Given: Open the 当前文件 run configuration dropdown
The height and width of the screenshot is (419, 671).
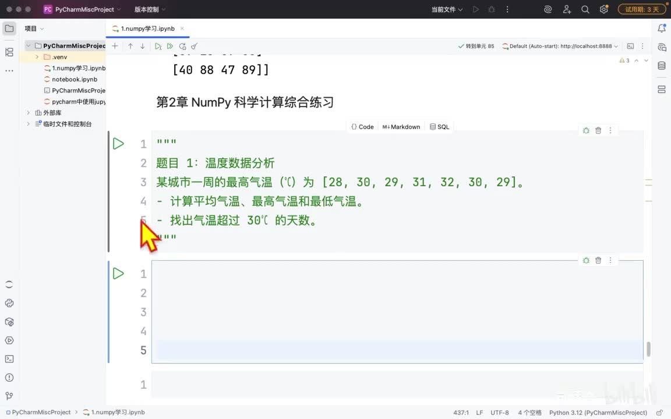Looking at the screenshot, I should coord(447,9).
